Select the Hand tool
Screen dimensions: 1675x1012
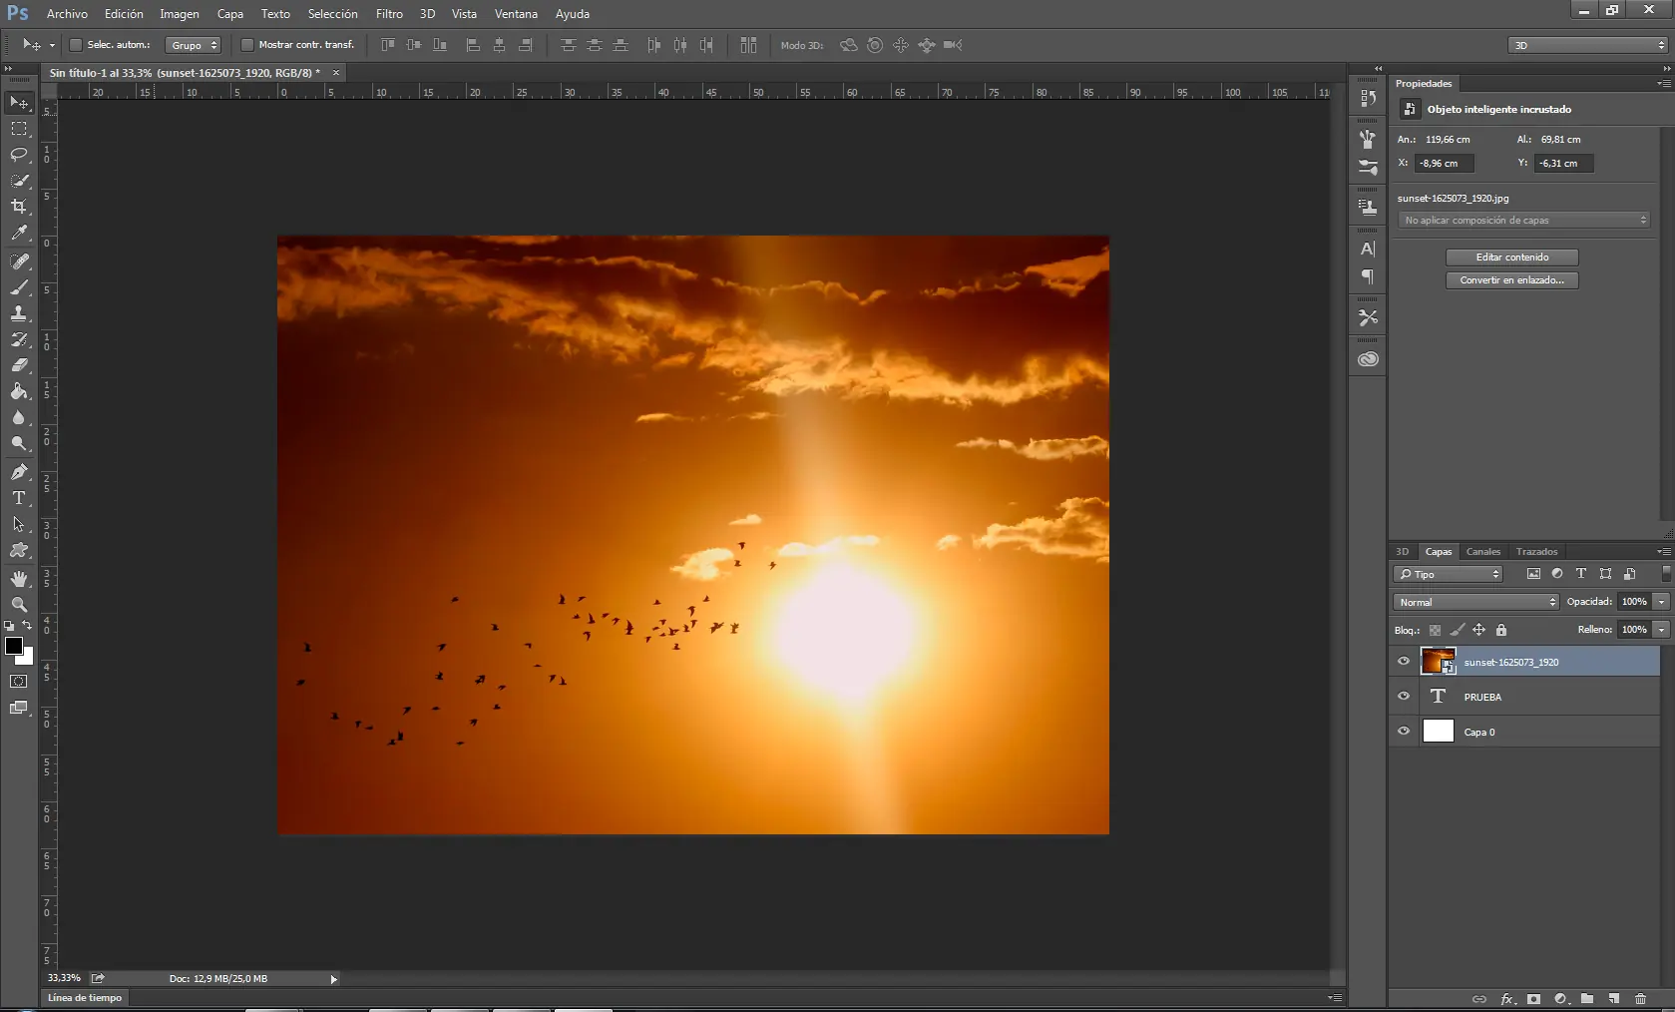point(19,579)
